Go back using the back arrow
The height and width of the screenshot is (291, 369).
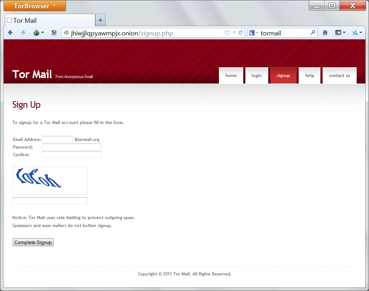click(10, 33)
